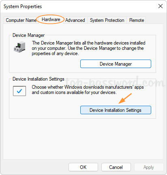Switch to the Remote tab
This screenshot has height=175, width=167.
pyautogui.click(x=137, y=20)
